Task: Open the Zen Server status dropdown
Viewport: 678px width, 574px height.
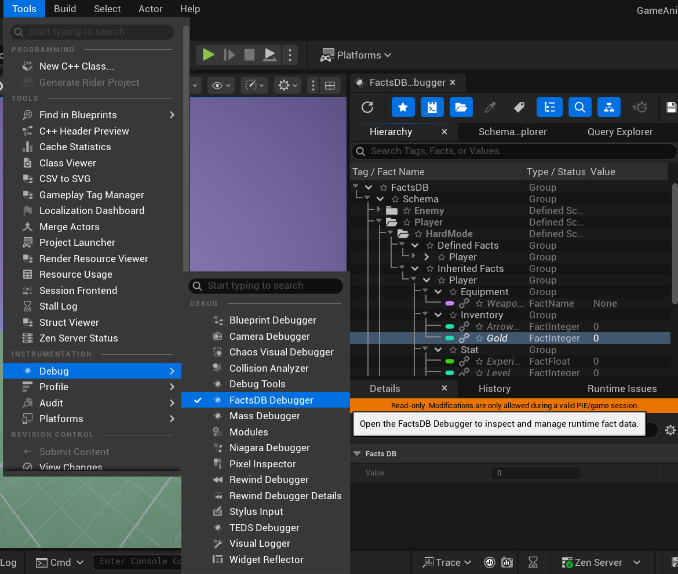Action: click(601, 562)
